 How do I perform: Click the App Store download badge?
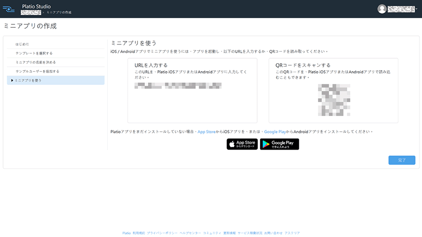(x=242, y=144)
